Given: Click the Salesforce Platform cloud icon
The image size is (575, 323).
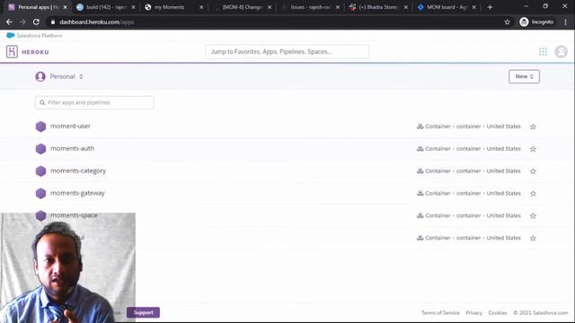Looking at the screenshot, I should coord(11,36).
